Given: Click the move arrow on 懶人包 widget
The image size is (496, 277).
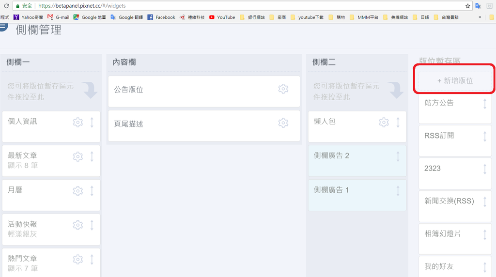Looking at the screenshot, I should click(x=398, y=123).
